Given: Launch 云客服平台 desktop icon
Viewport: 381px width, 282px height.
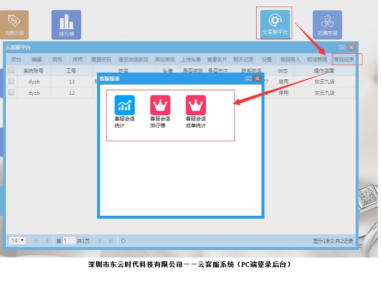Looking at the screenshot, I should coord(275,22).
